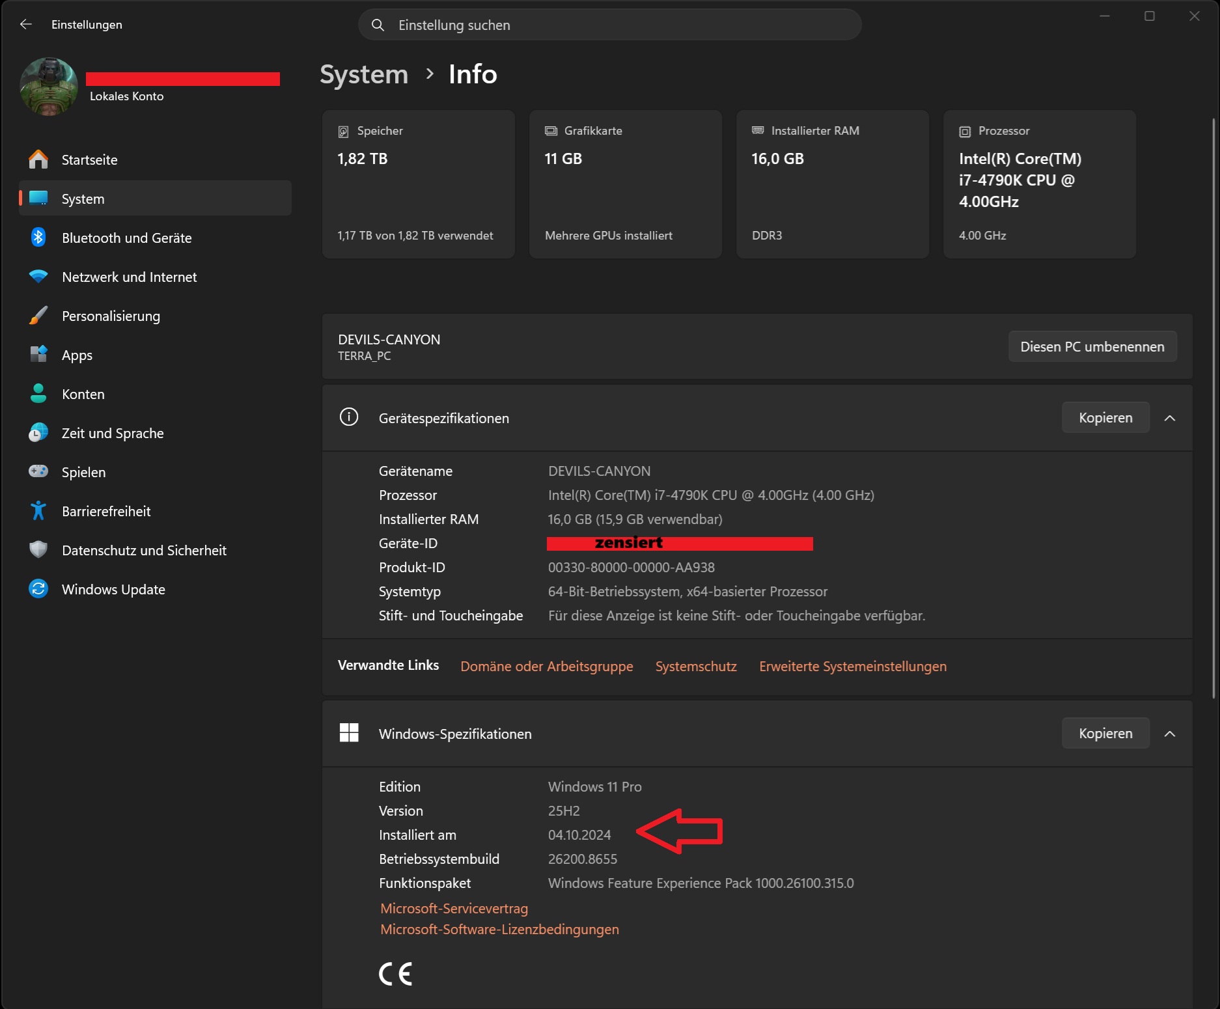Click the Installierter RAM icon
Image resolution: width=1220 pixels, height=1009 pixels.
(758, 130)
